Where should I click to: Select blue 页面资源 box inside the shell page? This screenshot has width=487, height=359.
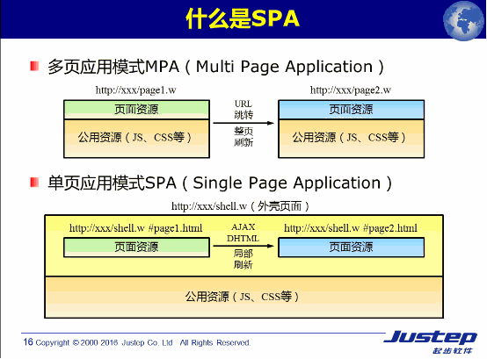(x=352, y=248)
